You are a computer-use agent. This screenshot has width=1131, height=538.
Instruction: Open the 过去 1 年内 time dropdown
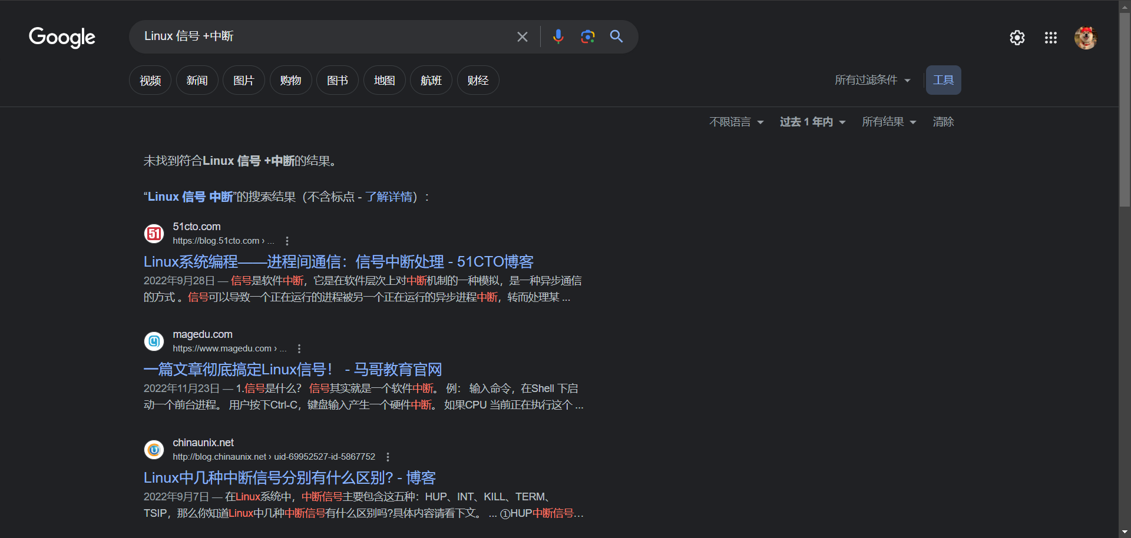point(812,122)
